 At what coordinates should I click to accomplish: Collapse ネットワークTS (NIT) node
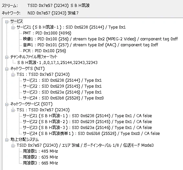pyautogui.click(x=7, y=69)
